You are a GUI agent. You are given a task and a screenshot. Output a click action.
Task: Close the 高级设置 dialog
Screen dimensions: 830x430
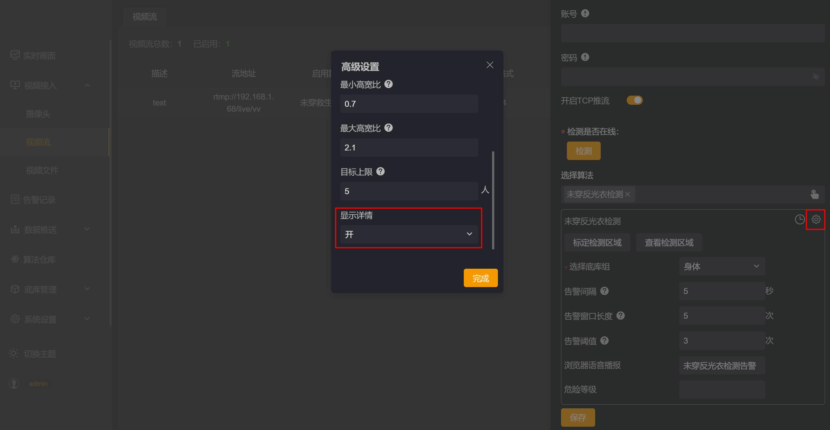490,65
